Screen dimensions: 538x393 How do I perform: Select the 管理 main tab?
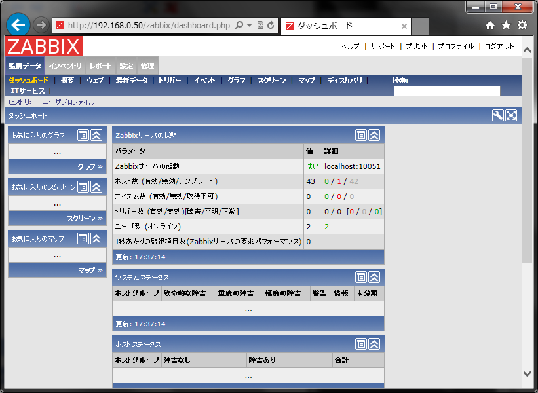[147, 65]
